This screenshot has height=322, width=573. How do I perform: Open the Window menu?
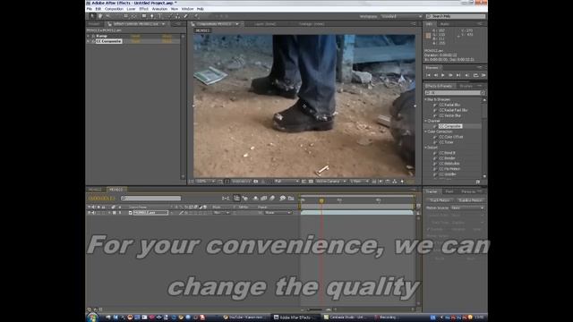tap(187, 9)
